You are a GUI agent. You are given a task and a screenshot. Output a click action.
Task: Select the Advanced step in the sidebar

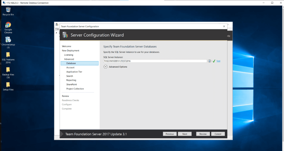tap(69, 59)
